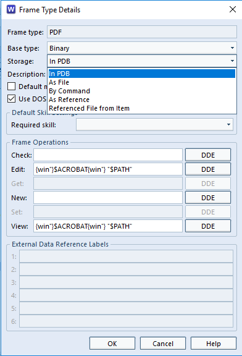Image resolution: width=242 pixels, height=356 pixels.
Task: Select 'As File' storage option
Action: [x=142, y=82]
